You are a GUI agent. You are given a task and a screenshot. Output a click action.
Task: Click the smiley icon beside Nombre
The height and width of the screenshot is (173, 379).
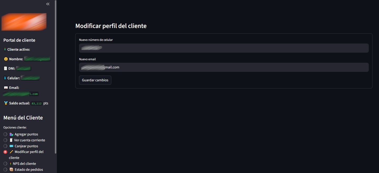[6, 59]
